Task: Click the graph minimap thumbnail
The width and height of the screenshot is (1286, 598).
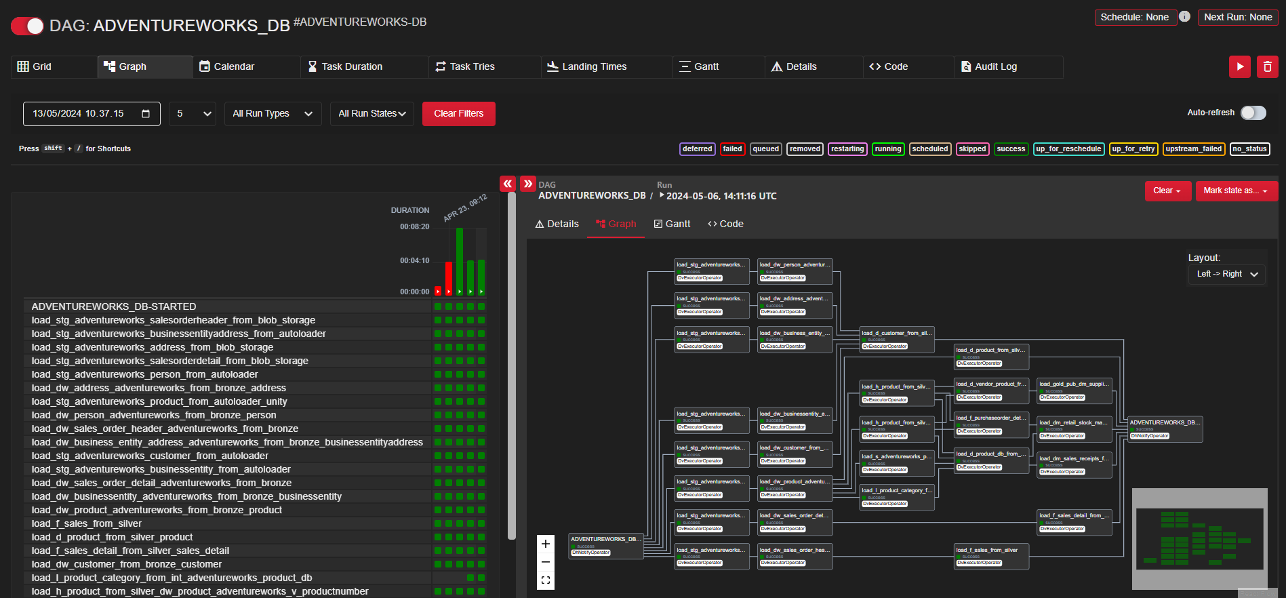Action: pos(1199,538)
